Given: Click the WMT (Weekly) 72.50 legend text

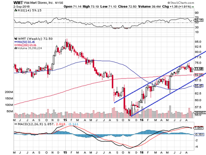Looking at the screenshot, I should 35,39.
